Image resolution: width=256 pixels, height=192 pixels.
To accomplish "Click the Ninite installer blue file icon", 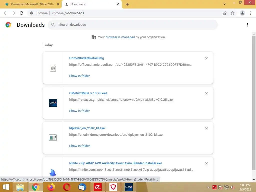I will coord(53,172).
